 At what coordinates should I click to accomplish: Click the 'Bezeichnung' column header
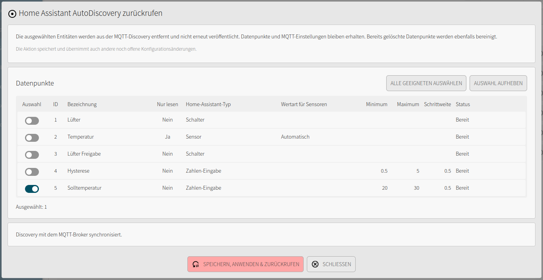82,105
